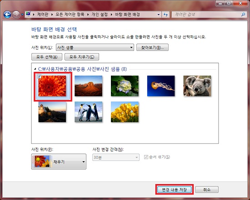
Task: Click the 취소 button
Action: click(x=207, y=190)
